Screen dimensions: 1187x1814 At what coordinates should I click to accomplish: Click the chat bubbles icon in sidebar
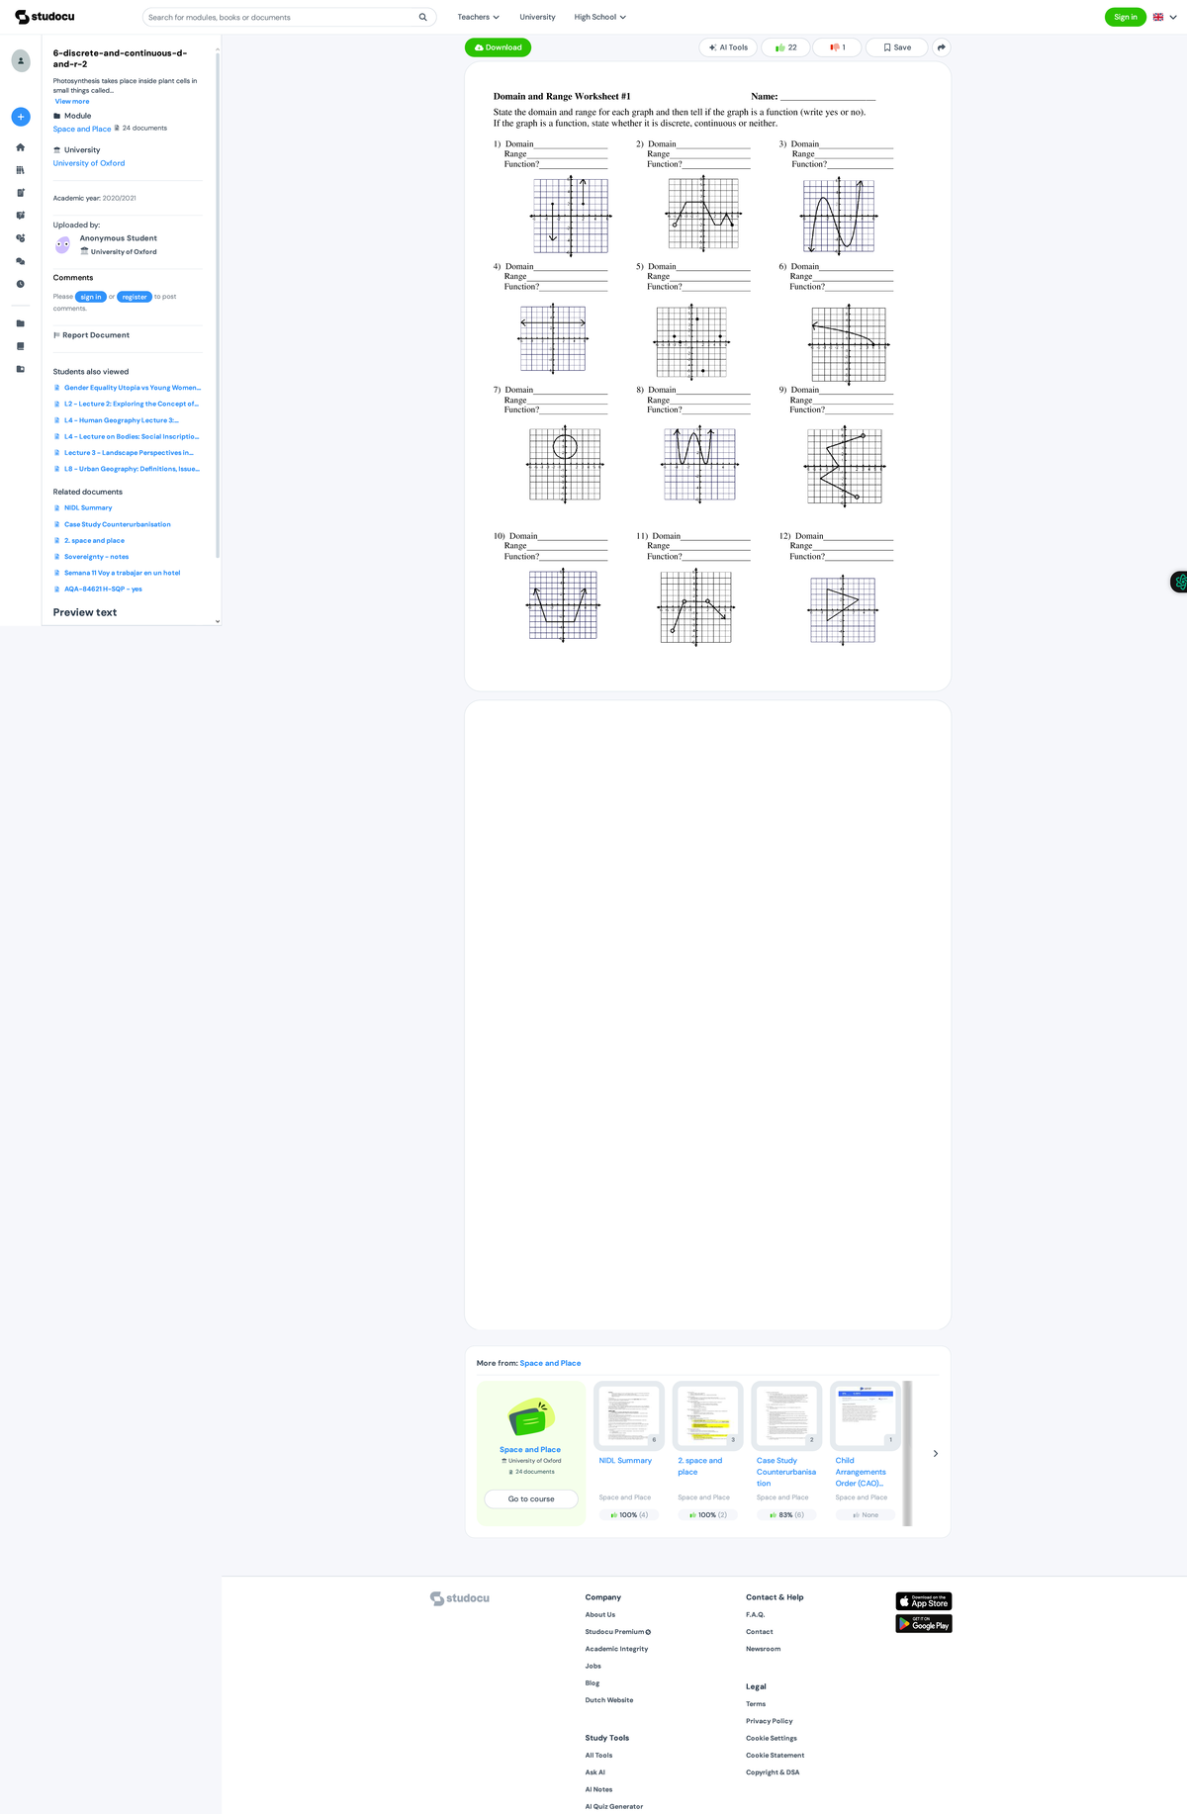click(x=20, y=261)
